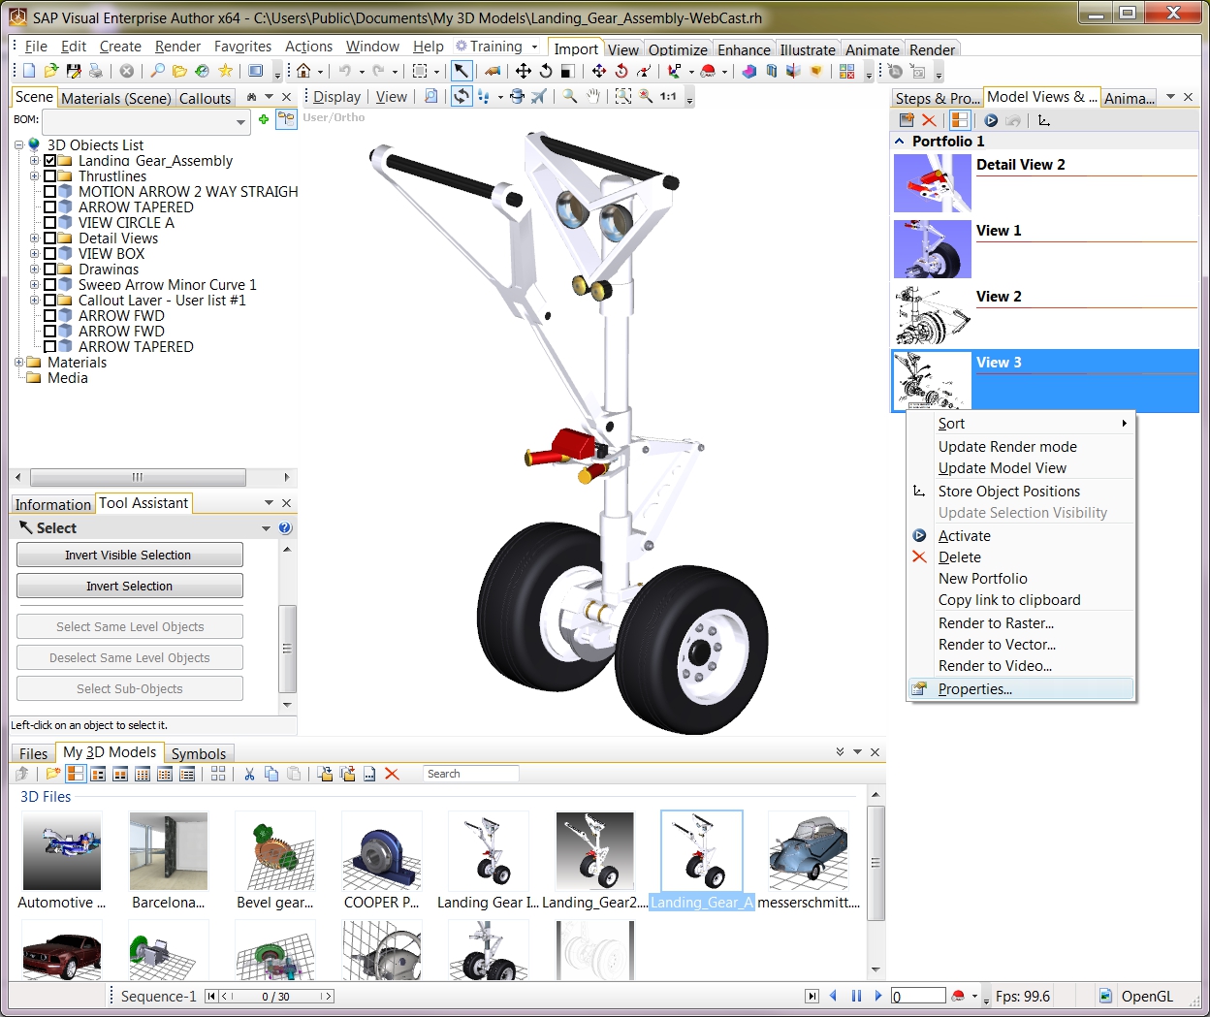Click the 1:1 zoom icon
The width and height of the screenshot is (1210, 1017).
[x=668, y=96]
